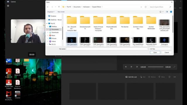The image size is (187, 105).
Task: Open Dropbox desktop shortcut
Action: point(9,62)
